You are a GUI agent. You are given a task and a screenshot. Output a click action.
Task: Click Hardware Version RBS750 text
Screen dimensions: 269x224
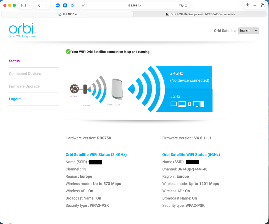coord(88,138)
